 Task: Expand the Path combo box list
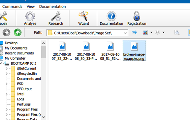125,33
